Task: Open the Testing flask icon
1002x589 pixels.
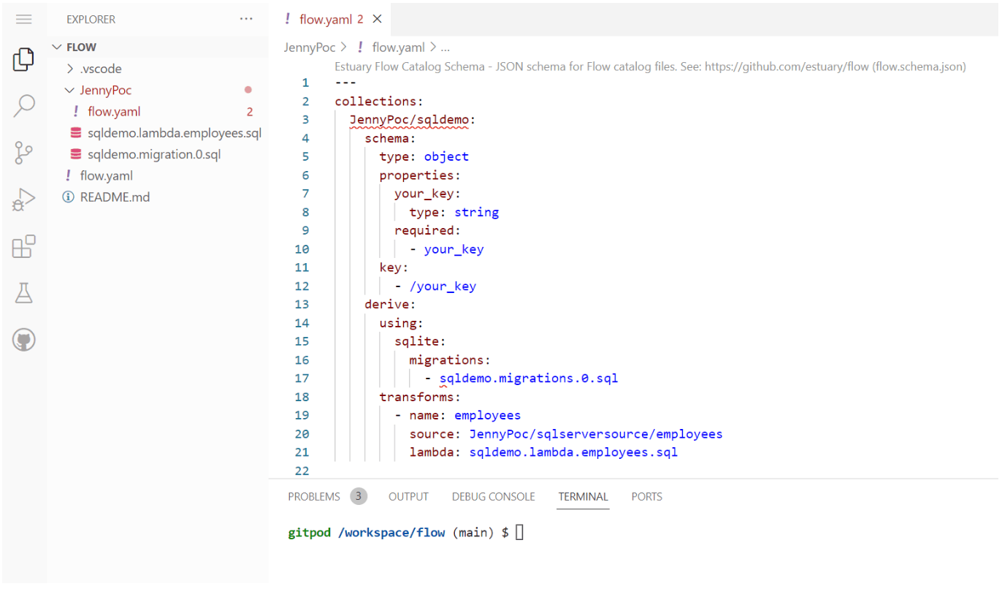Action: [x=24, y=293]
